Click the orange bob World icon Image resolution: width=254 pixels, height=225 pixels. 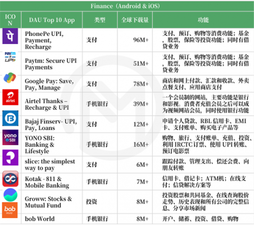point(10,210)
